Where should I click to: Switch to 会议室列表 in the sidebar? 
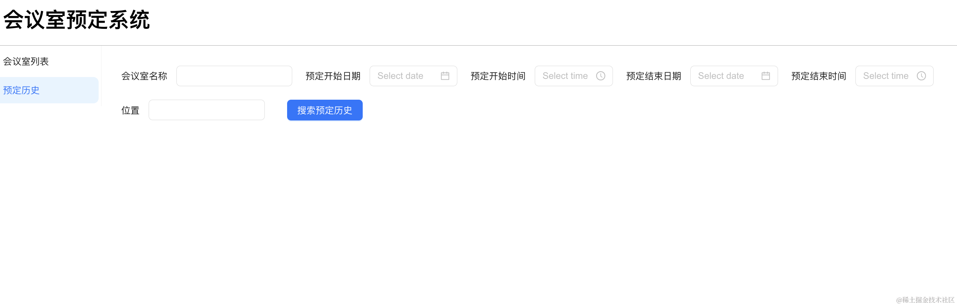coord(26,61)
